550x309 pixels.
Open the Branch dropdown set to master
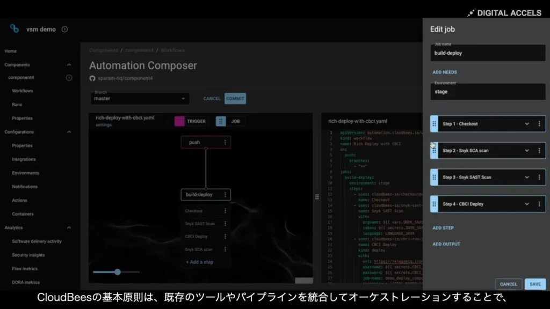click(x=140, y=99)
